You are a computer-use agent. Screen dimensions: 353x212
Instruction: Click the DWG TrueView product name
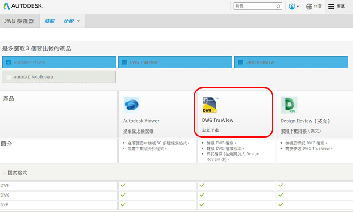(x=218, y=120)
